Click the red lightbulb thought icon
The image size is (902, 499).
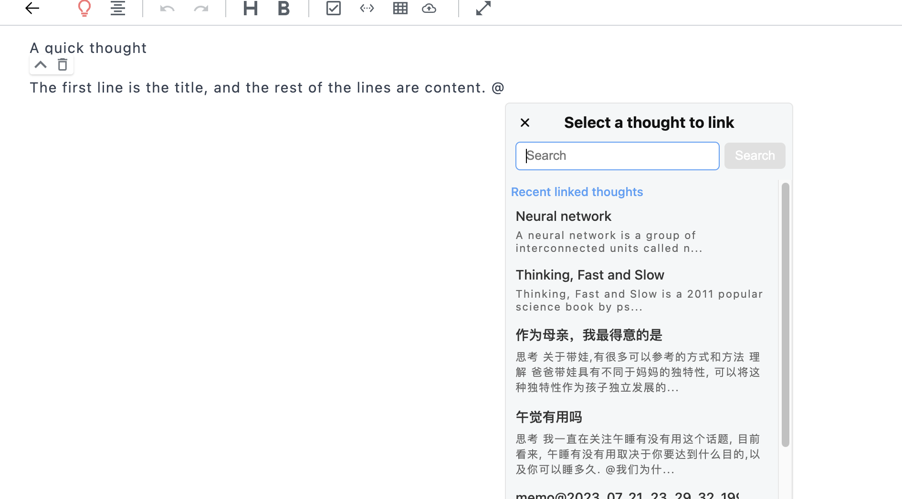coord(84,8)
